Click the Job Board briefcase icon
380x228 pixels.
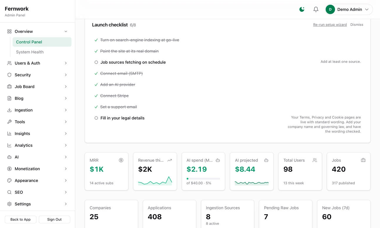coord(9,87)
